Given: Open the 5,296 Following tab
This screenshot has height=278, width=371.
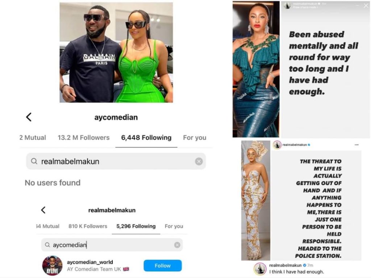Looking at the screenshot, I should [136, 226].
